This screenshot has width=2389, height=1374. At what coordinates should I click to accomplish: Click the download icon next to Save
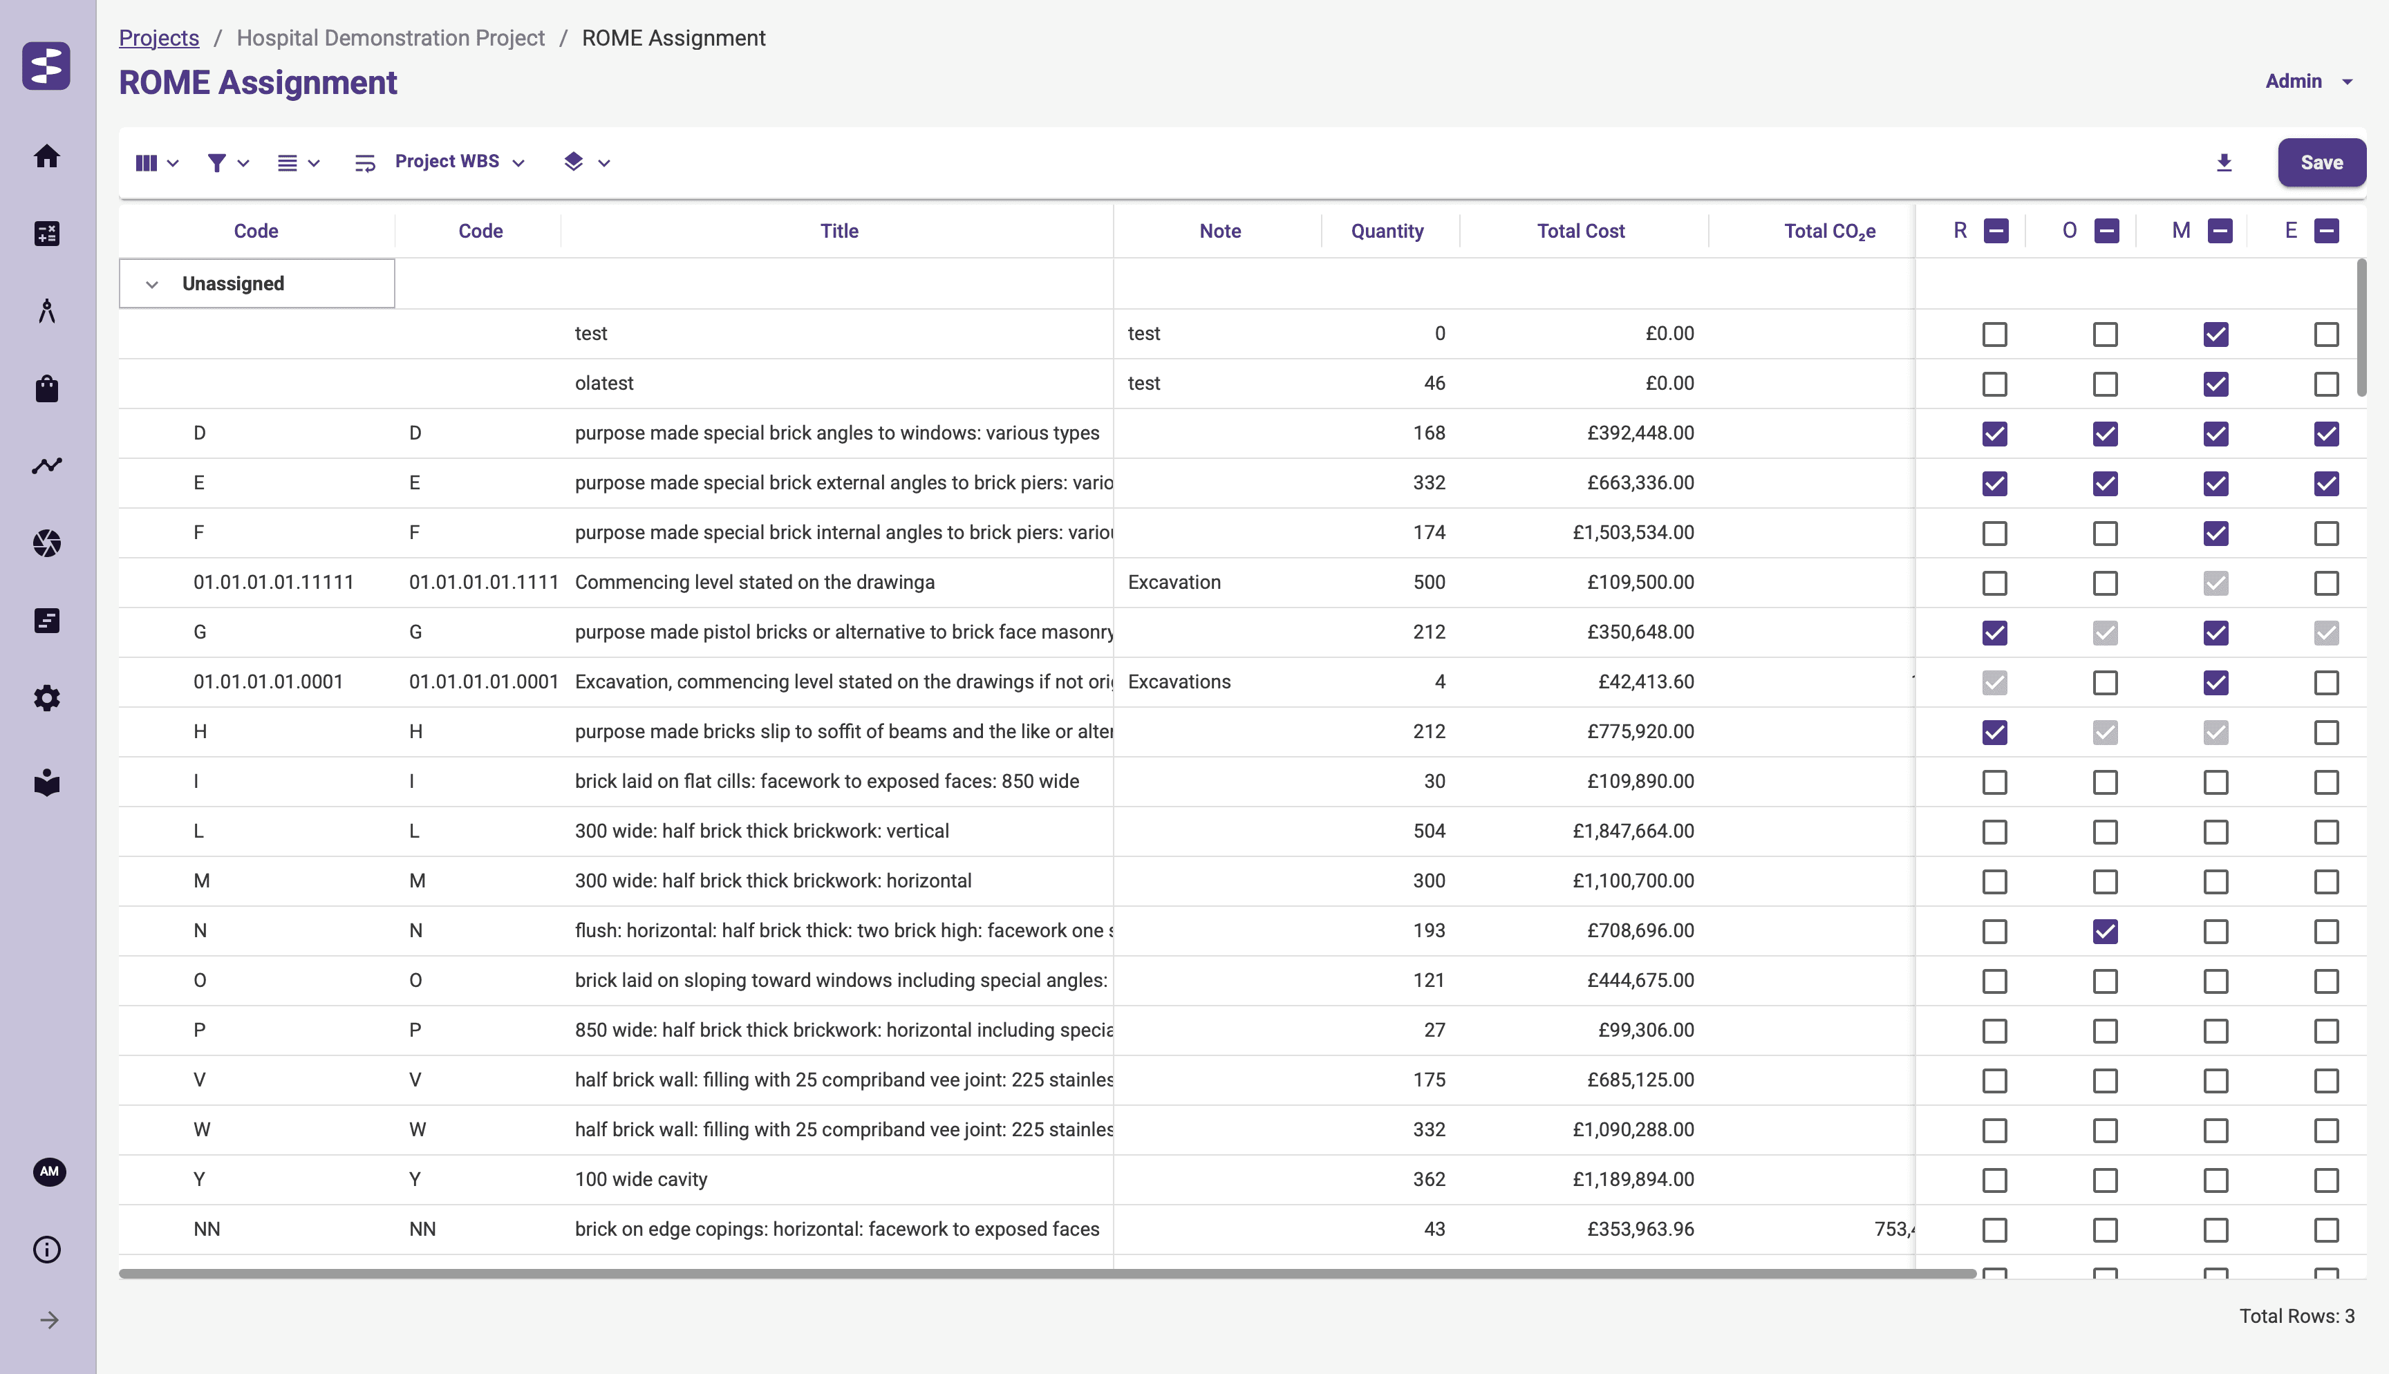[2224, 162]
